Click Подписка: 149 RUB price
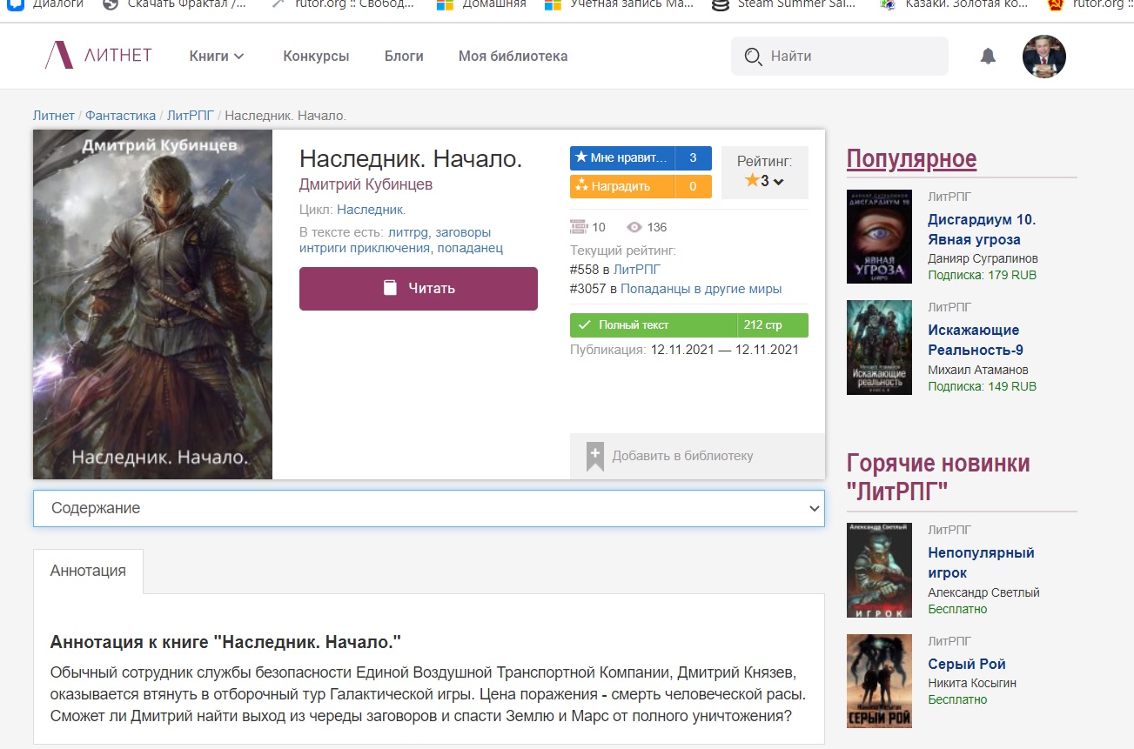The width and height of the screenshot is (1134, 749). tap(982, 386)
